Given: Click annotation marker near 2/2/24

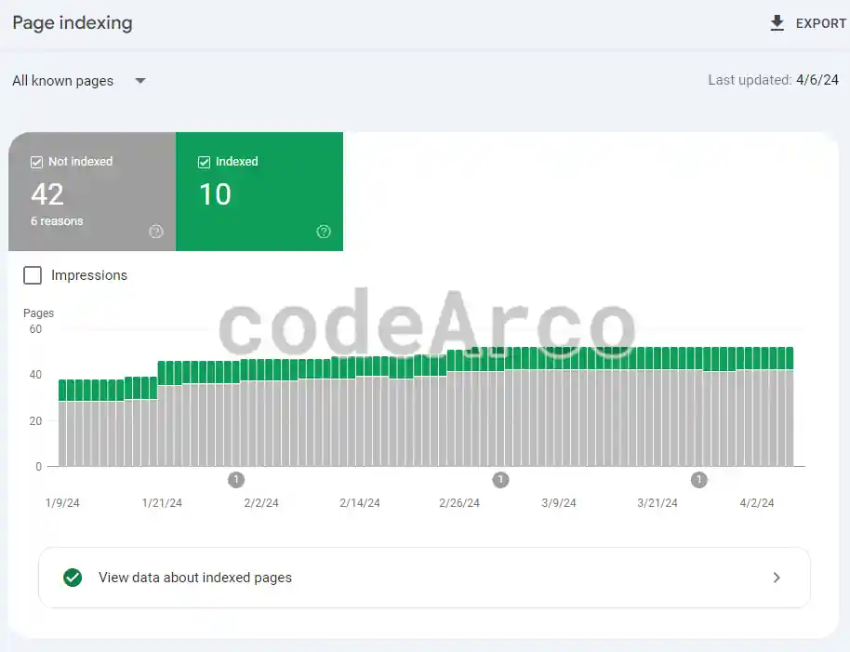Looking at the screenshot, I should click(x=236, y=480).
